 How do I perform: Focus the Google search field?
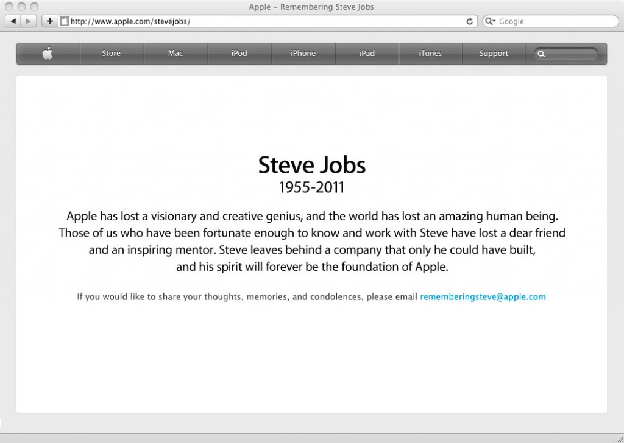[551, 21]
